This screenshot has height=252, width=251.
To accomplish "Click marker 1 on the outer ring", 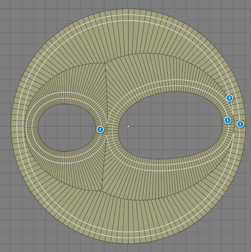I will point(240,124).
